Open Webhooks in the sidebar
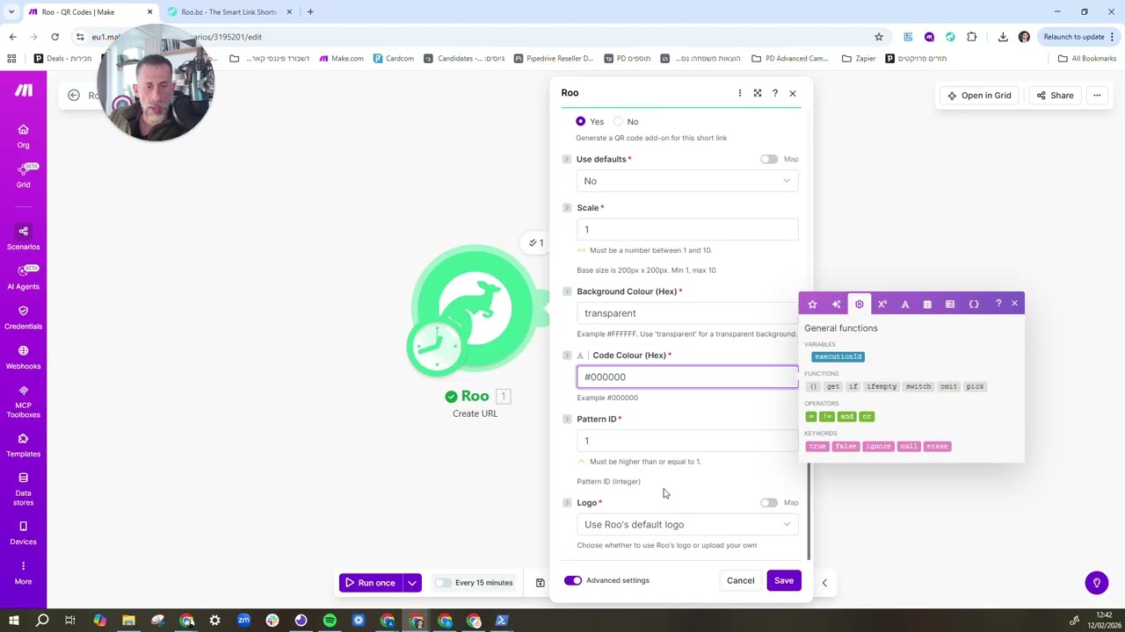The image size is (1125, 632). point(23,357)
